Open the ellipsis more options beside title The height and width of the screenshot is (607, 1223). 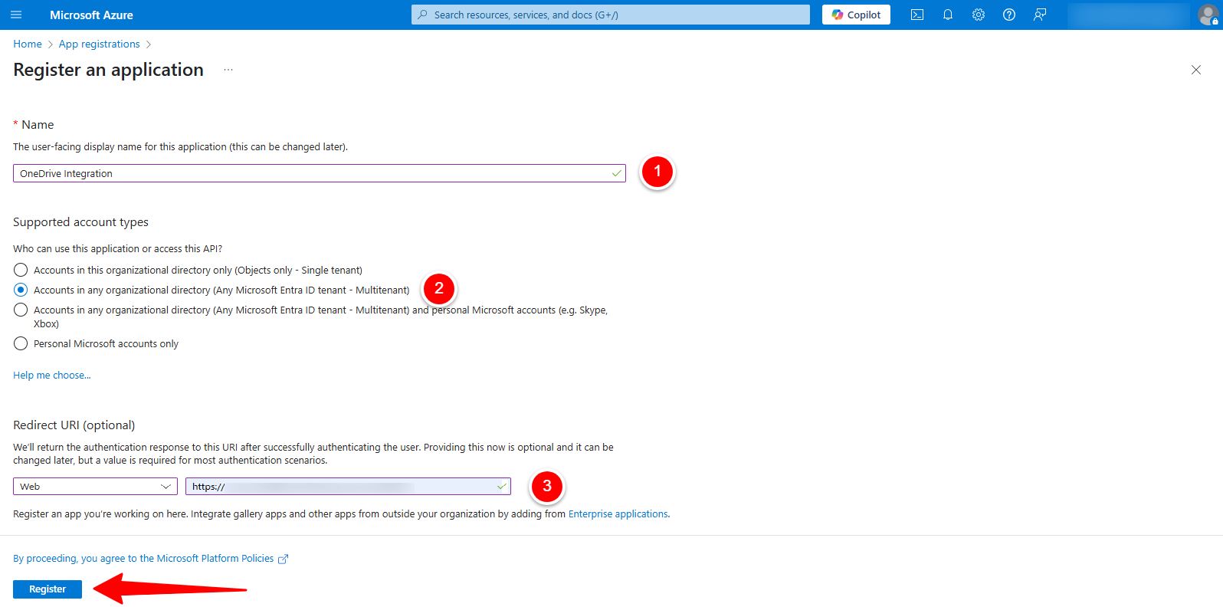coord(228,70)
